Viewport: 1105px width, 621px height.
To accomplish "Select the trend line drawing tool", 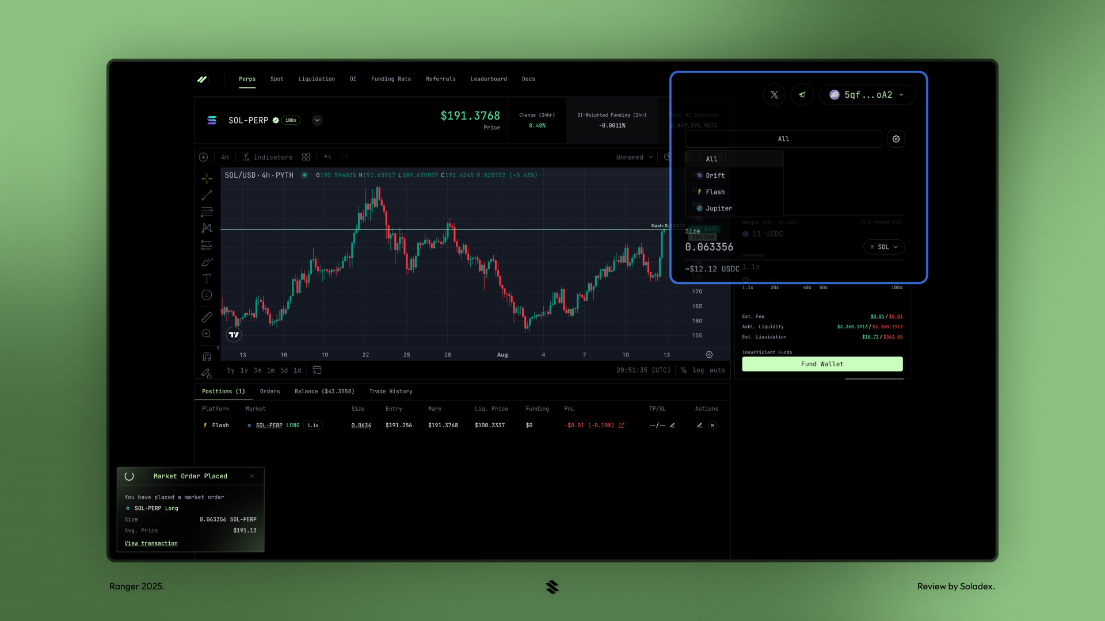I will click(207, 195).
